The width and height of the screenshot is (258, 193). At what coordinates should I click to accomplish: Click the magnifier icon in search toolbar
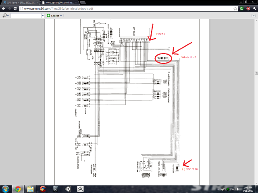[x=4, y=16]
